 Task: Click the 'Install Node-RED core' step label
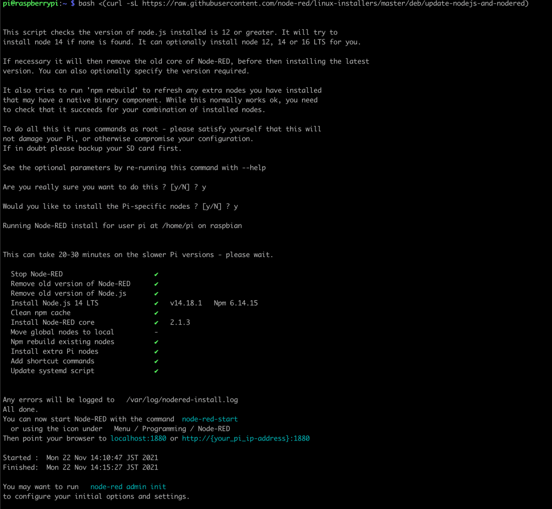[x=52, y=322]
